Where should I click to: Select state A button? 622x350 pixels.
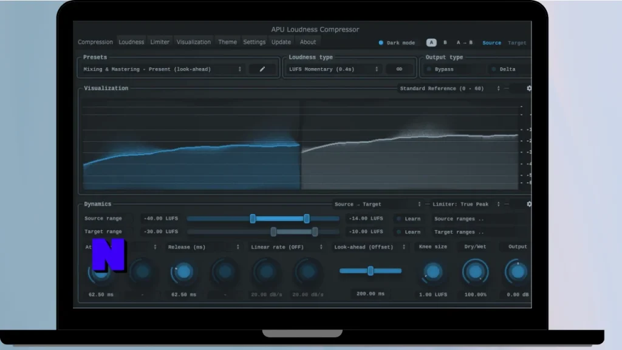tap(431, 43)
